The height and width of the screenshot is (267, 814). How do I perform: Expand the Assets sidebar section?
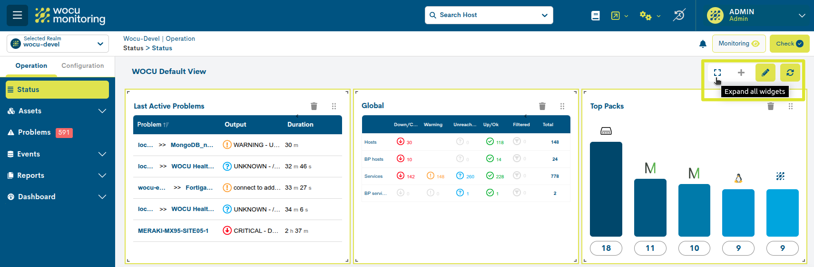[x=57, y=111]
